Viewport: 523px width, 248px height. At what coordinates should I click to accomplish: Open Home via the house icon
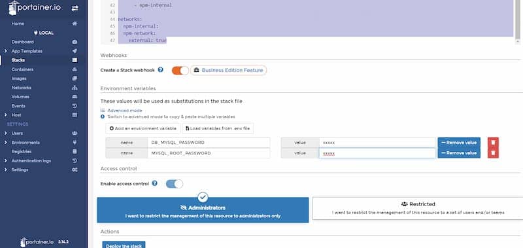coord(75,24)
